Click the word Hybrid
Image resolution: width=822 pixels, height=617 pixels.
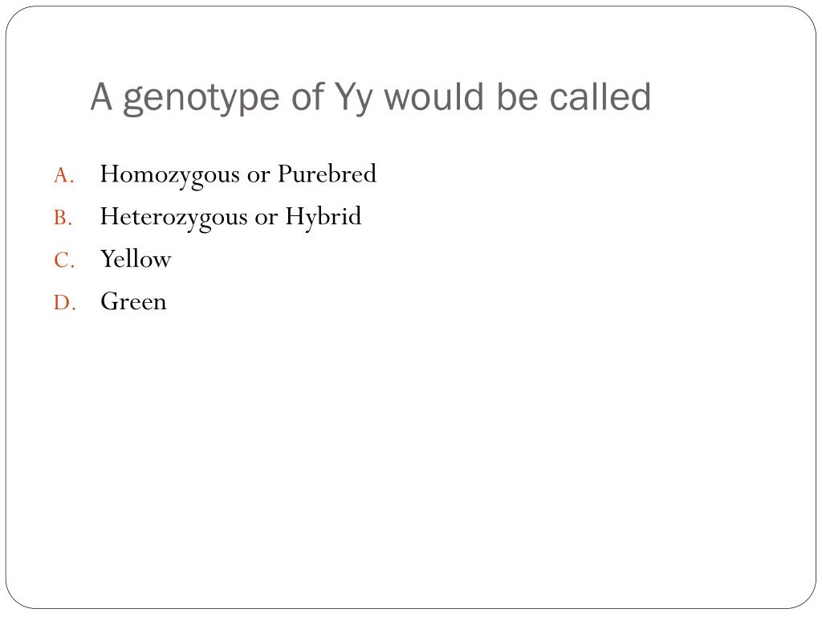coord(324,217)
